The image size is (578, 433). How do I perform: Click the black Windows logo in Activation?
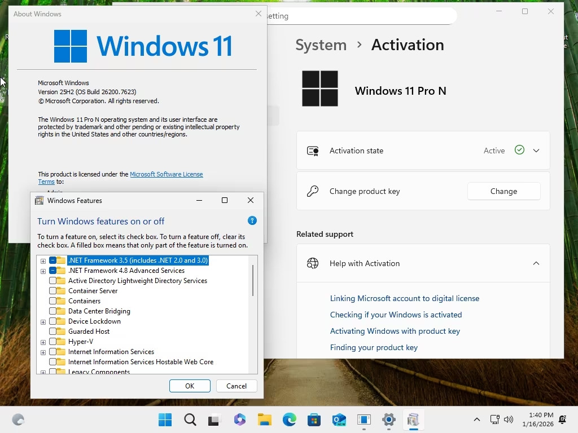pyautogui.click(x=320, y=89)
